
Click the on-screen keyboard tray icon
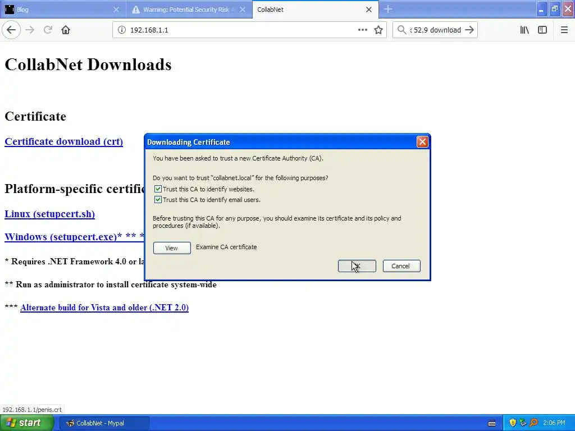click(x=492, y=423)
